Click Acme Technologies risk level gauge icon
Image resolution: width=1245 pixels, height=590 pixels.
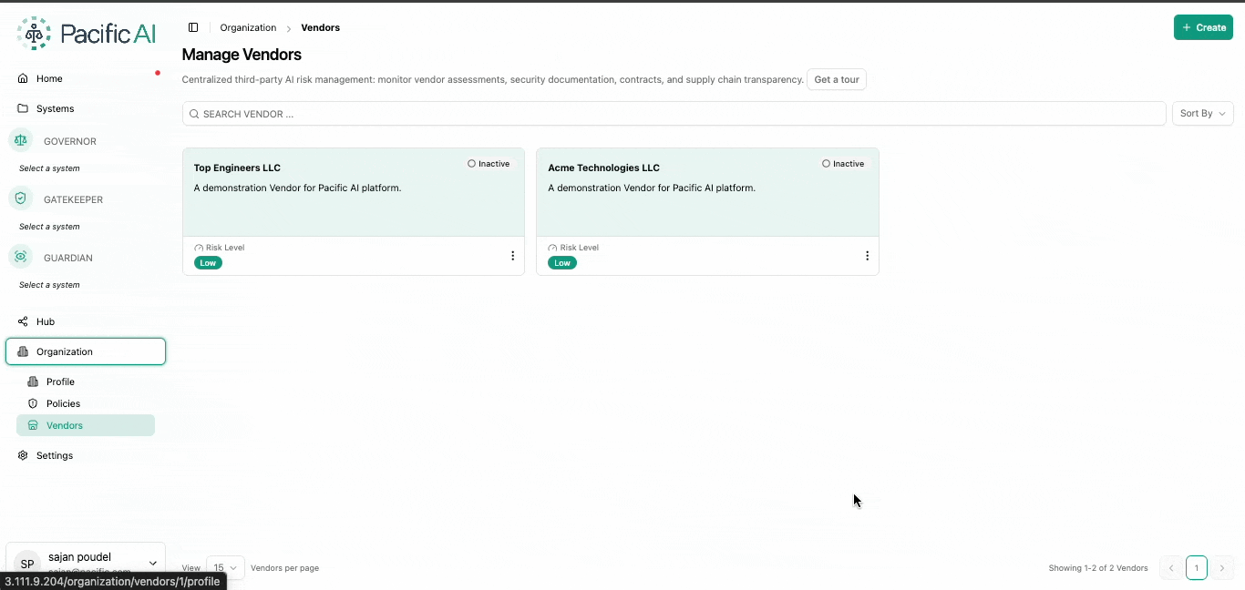(x=552, y=248)
